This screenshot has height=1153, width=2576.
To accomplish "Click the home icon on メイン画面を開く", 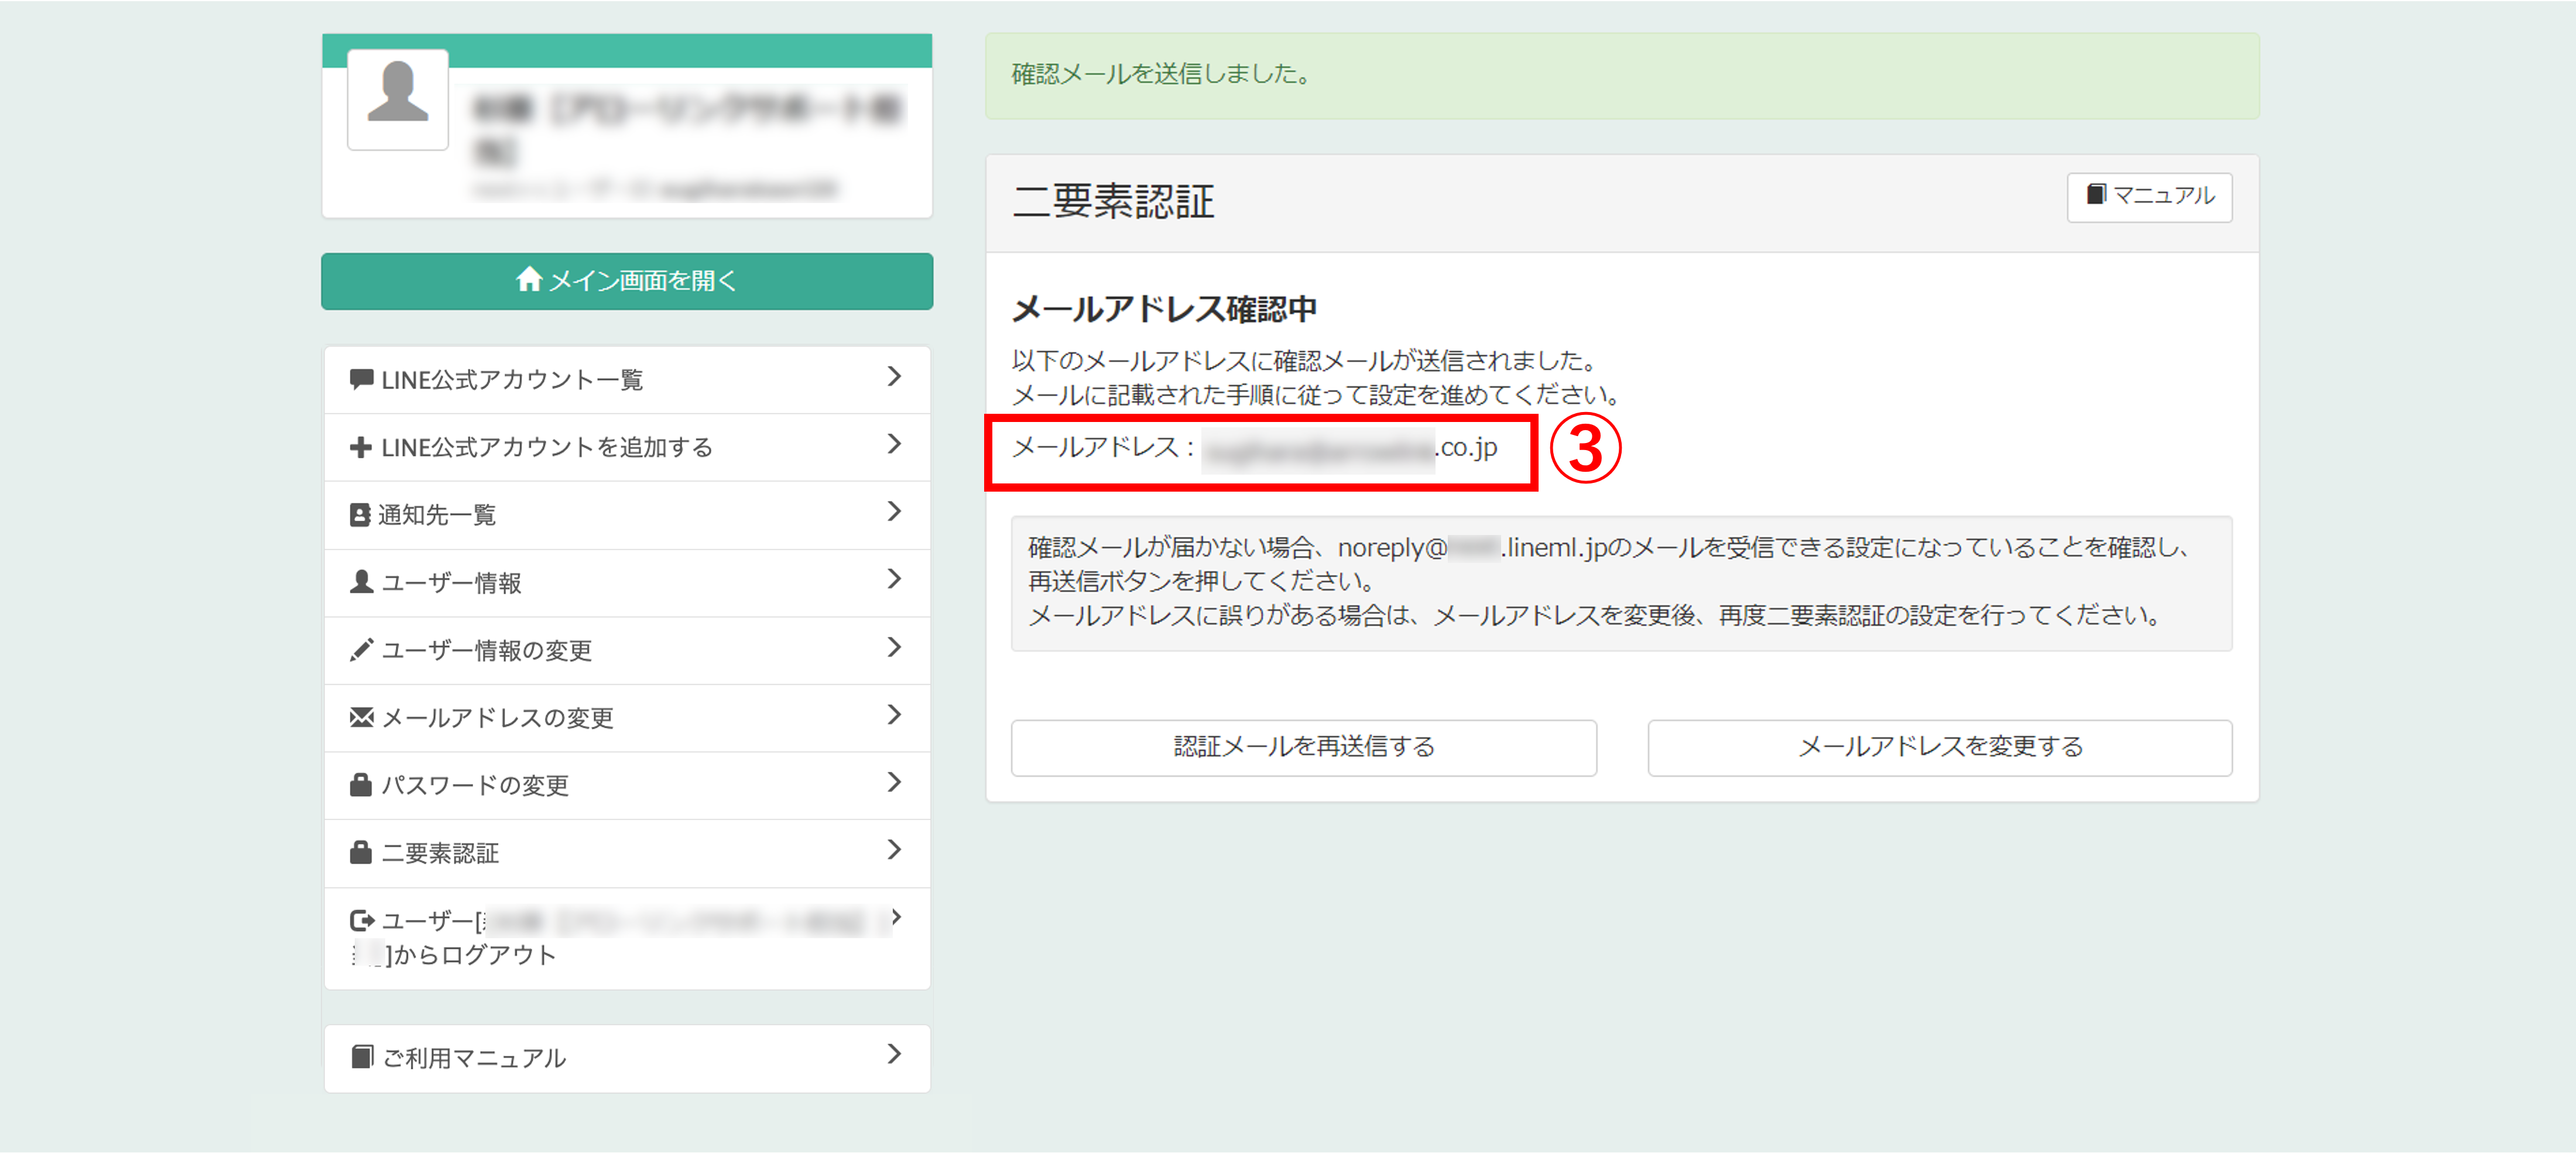I will tap(528, 280).
